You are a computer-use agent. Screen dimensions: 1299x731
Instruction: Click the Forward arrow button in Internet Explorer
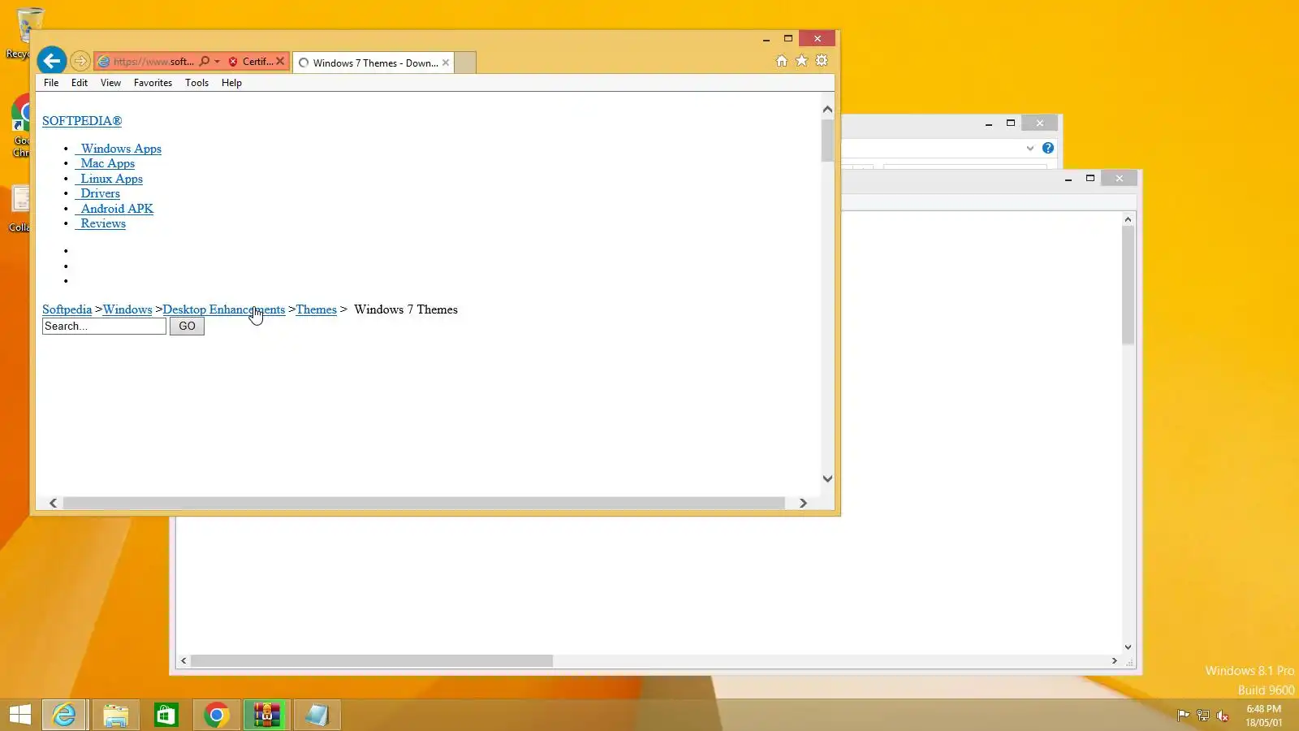[80, 61]
